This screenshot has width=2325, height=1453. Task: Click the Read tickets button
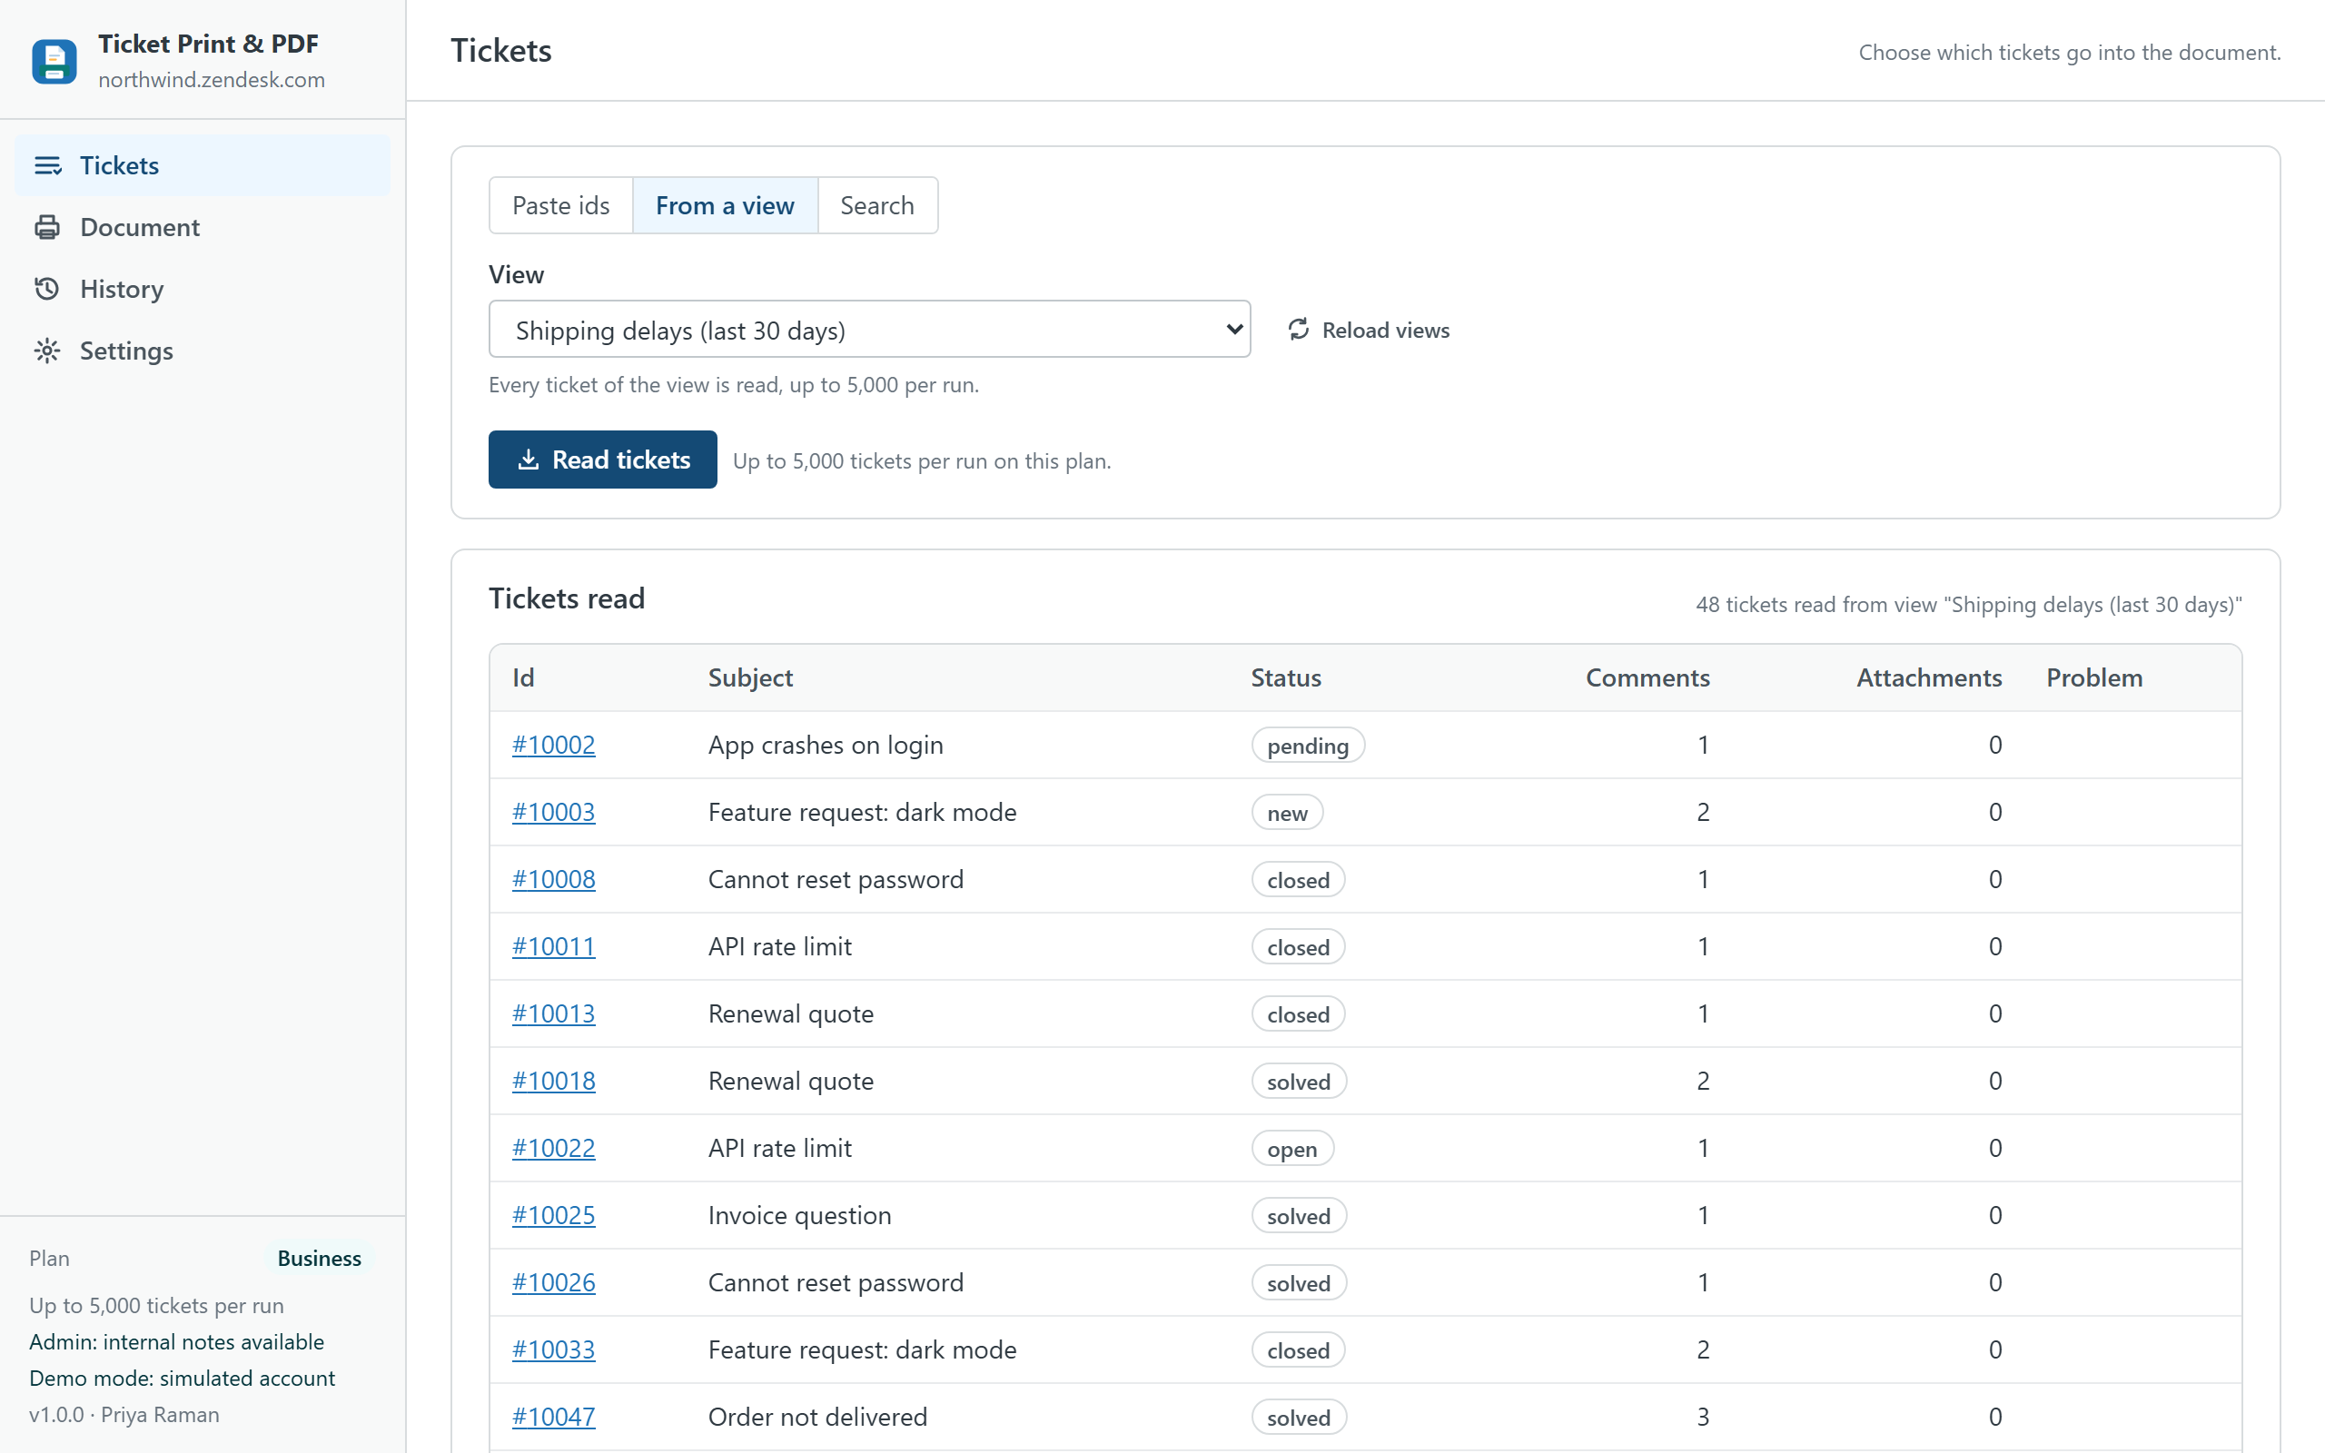click(602, 460)
